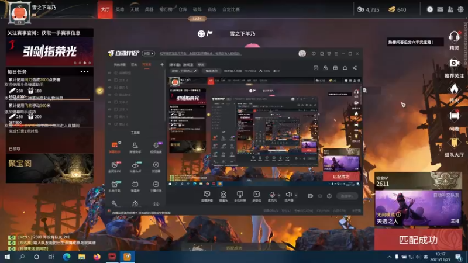Open the 类型 dropdown beside streaming logo
The image size is (468, 263).
tap(149, 53)
